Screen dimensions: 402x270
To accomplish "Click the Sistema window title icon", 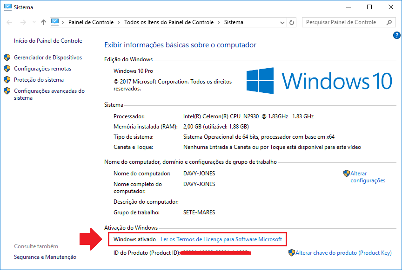I will (8, 7).
